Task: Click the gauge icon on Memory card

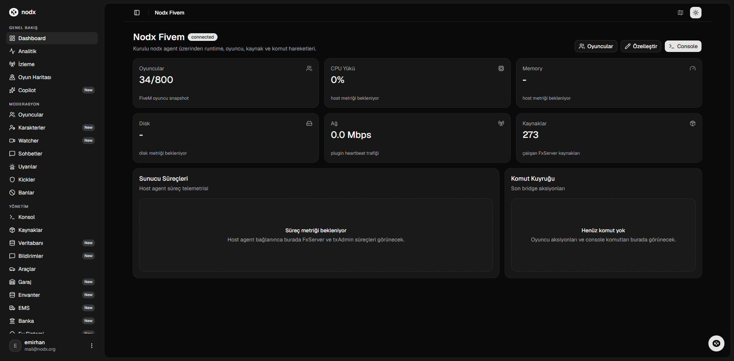Action: (693, 68)
